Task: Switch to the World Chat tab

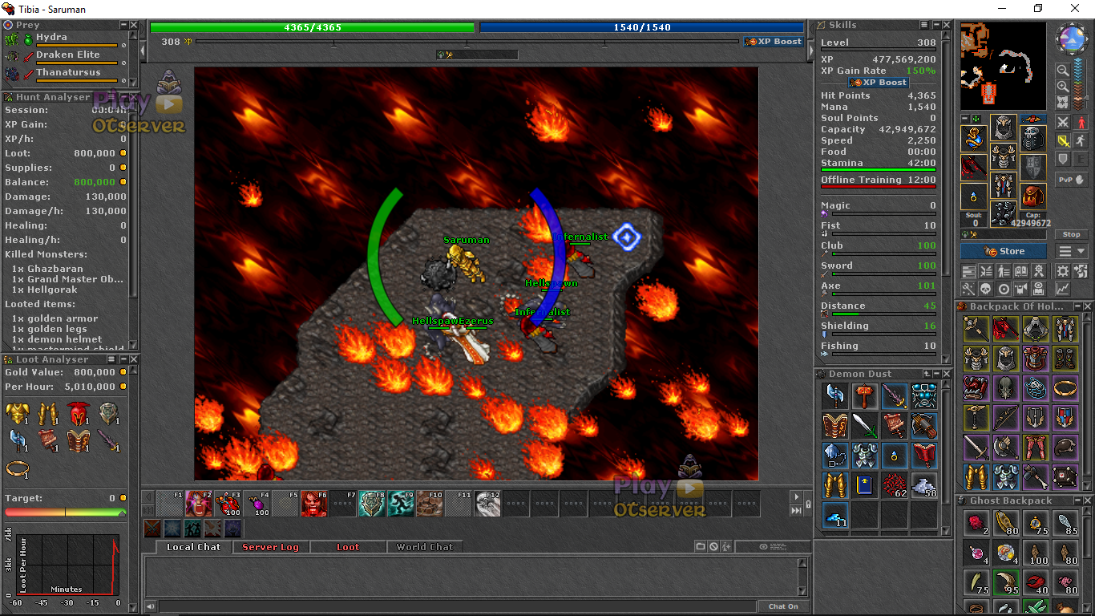Action: [x=425, y=547]
